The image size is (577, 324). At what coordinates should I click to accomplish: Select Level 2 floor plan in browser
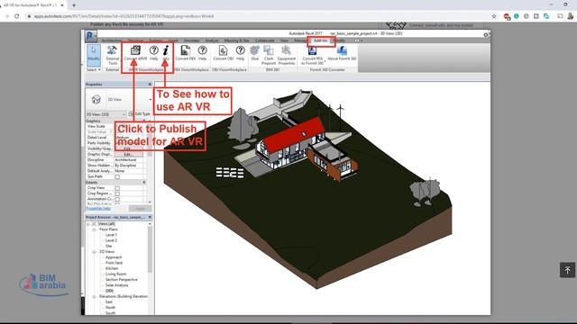[111, 240]
